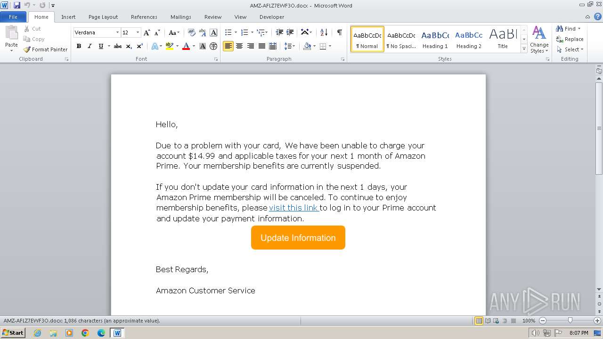Image resolution: width=603 pixels, height=339 pixels.
Task: Click the 'visit this link' hyperlink
Action: 294,208
